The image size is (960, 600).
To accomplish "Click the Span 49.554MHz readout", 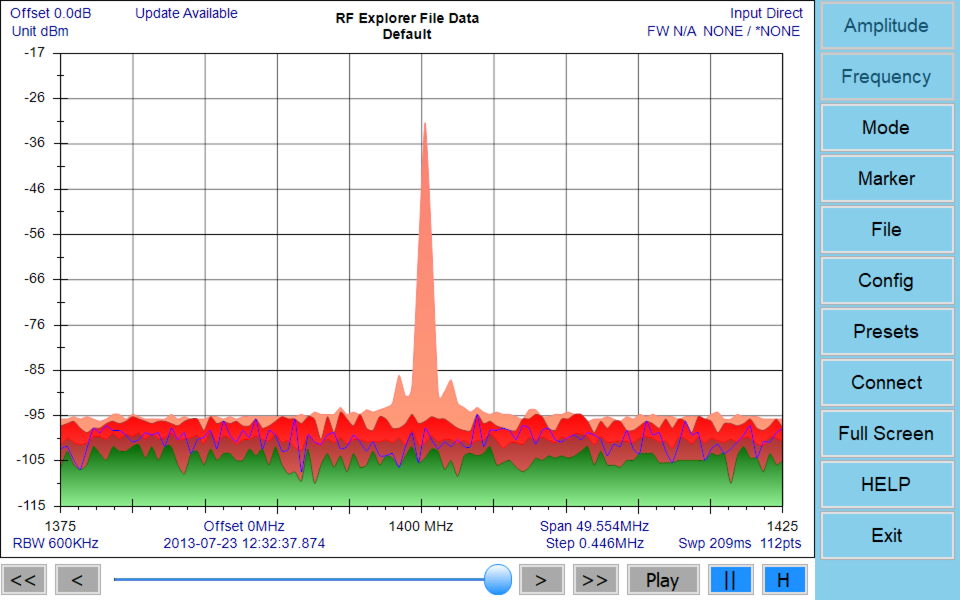I will [x=594, y=526].
